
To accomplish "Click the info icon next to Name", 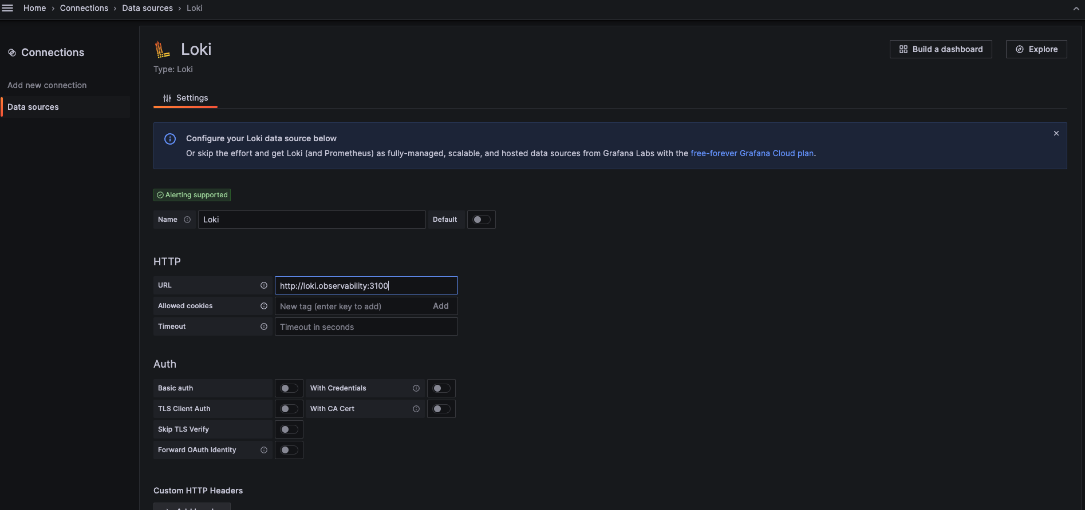I will click(x=187, y=220).
